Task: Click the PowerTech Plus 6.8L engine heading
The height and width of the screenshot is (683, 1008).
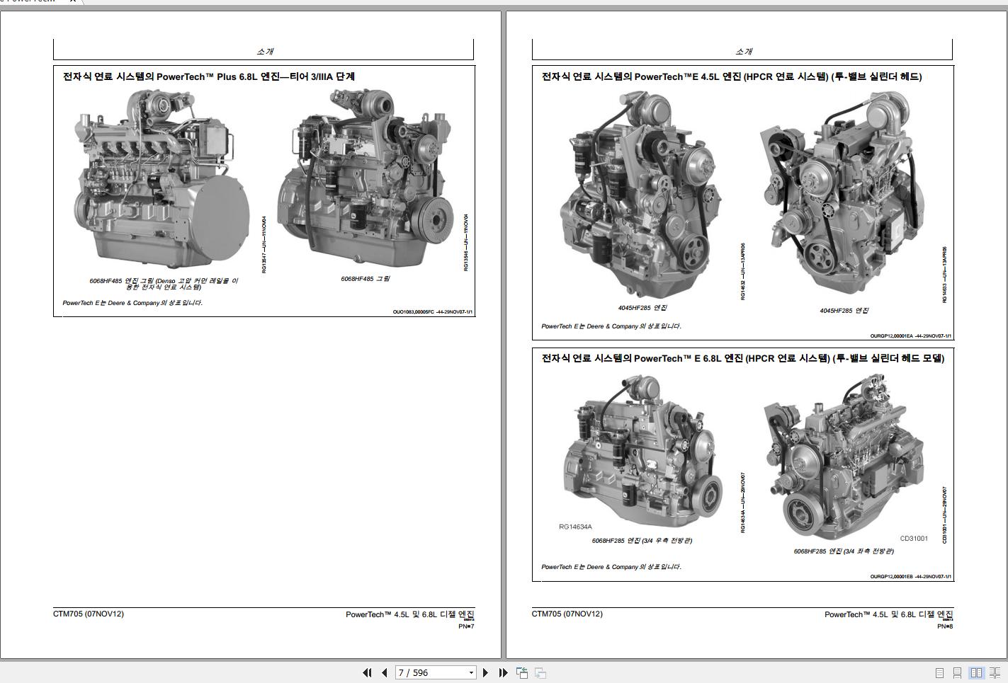Action: (x=209, y=76)
